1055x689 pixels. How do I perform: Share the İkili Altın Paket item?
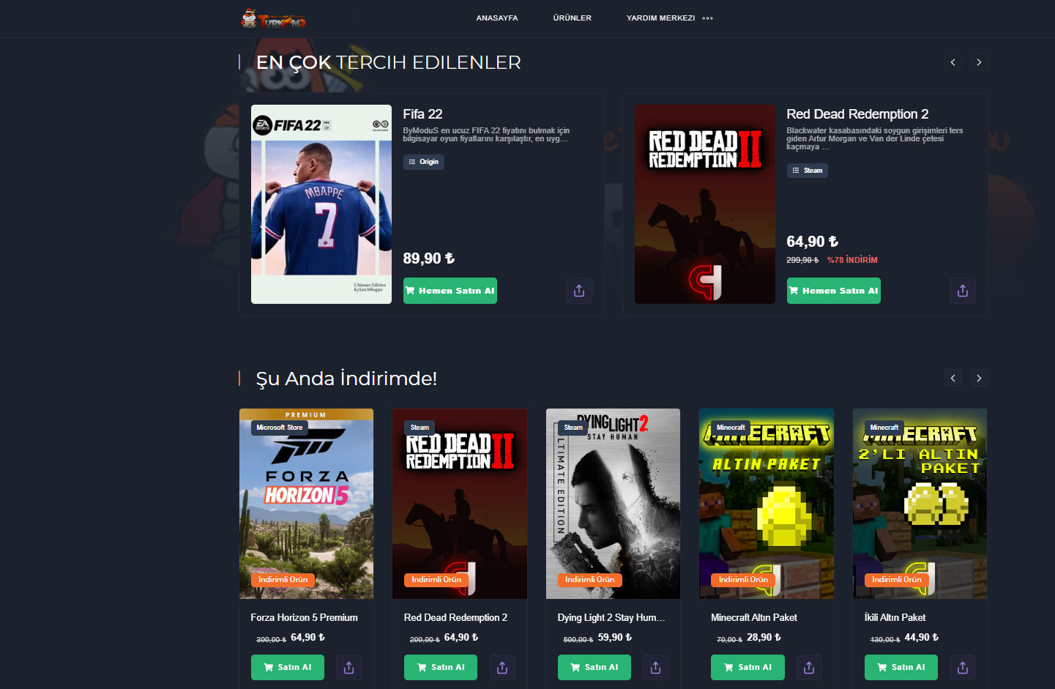[963, 668]
